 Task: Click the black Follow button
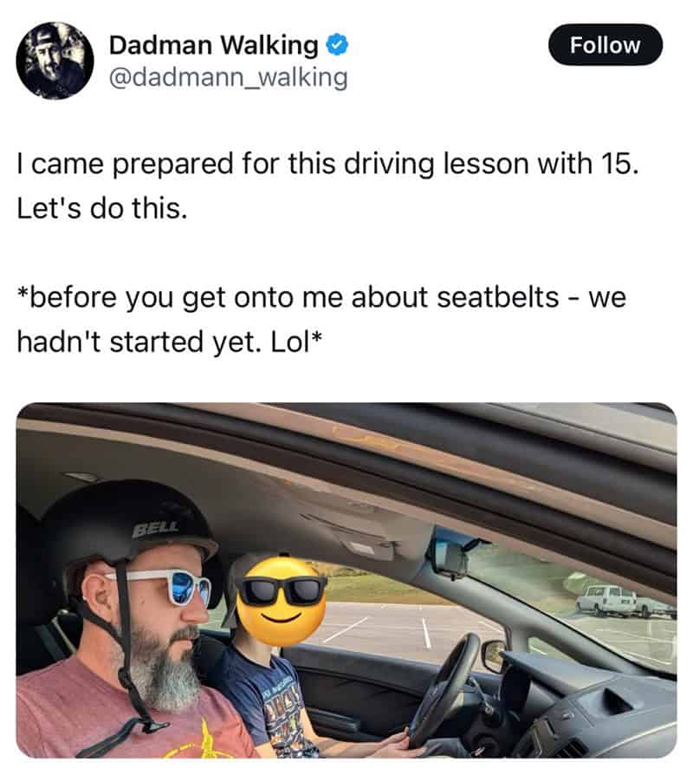click(x=606, y=45)
